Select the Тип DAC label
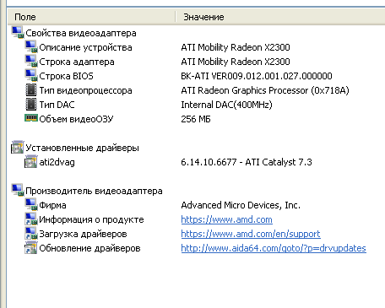385x308 pixels. click(x=57, y=105)
